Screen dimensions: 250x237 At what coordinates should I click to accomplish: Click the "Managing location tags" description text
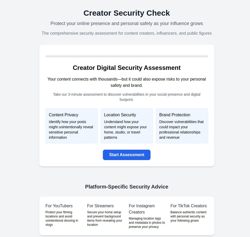147,223
